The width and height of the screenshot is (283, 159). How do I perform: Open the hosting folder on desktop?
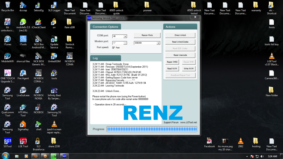coord(256,143)
